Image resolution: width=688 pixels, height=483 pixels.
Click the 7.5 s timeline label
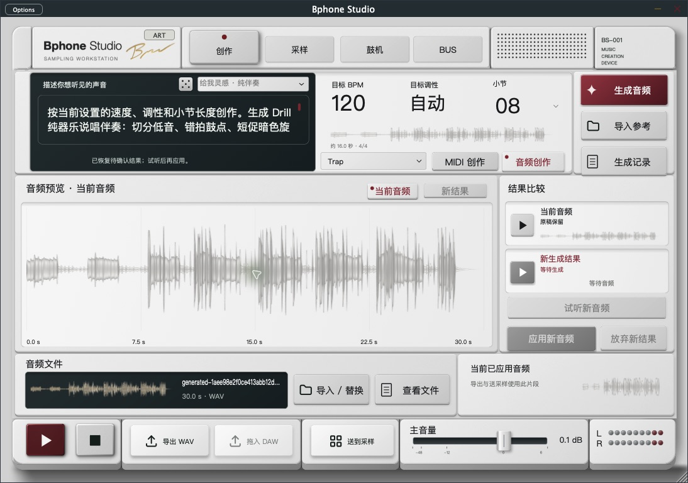138,341
